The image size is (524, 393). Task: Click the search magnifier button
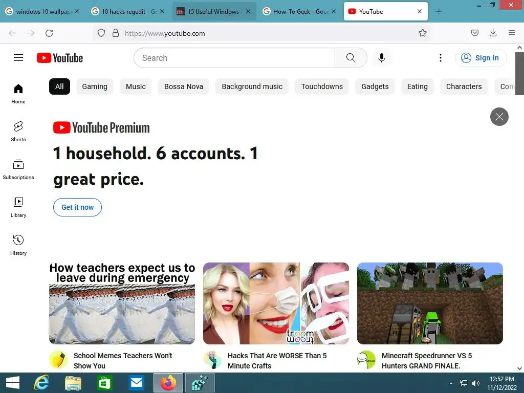click(351, 58)
